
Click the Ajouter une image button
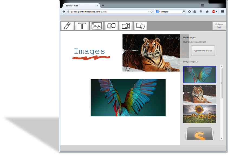(x=203, y=51)
